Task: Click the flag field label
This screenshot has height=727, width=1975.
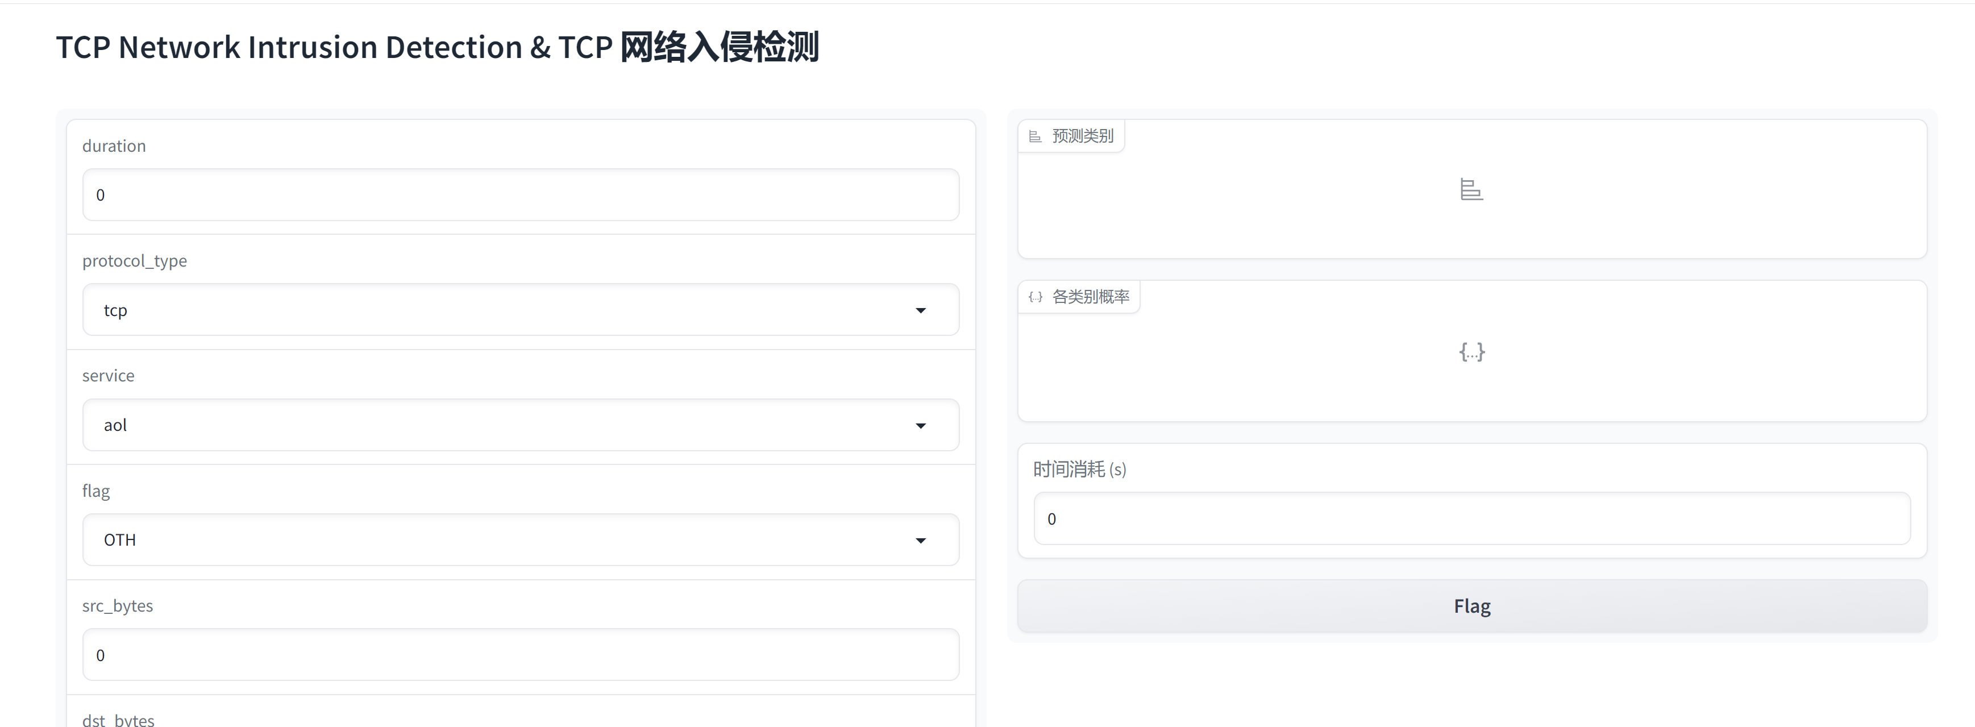Action: click(x=96, y=491)
